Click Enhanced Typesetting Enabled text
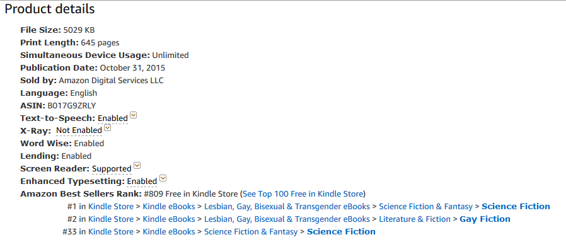Screen dimensions: 566x247 point(142,181)
